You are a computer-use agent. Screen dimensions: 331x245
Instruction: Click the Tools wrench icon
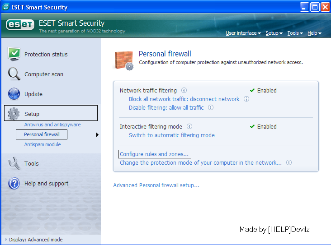coord(14,163)
